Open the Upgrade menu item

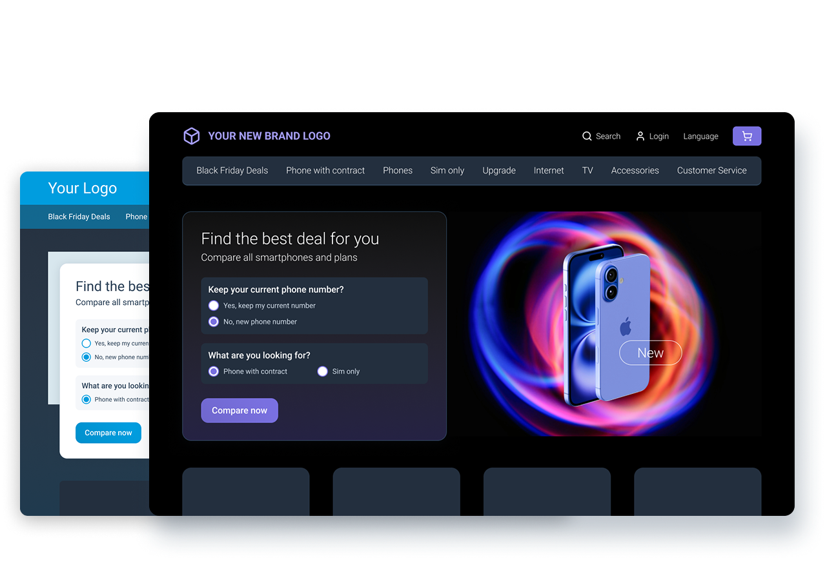(499, 171)
